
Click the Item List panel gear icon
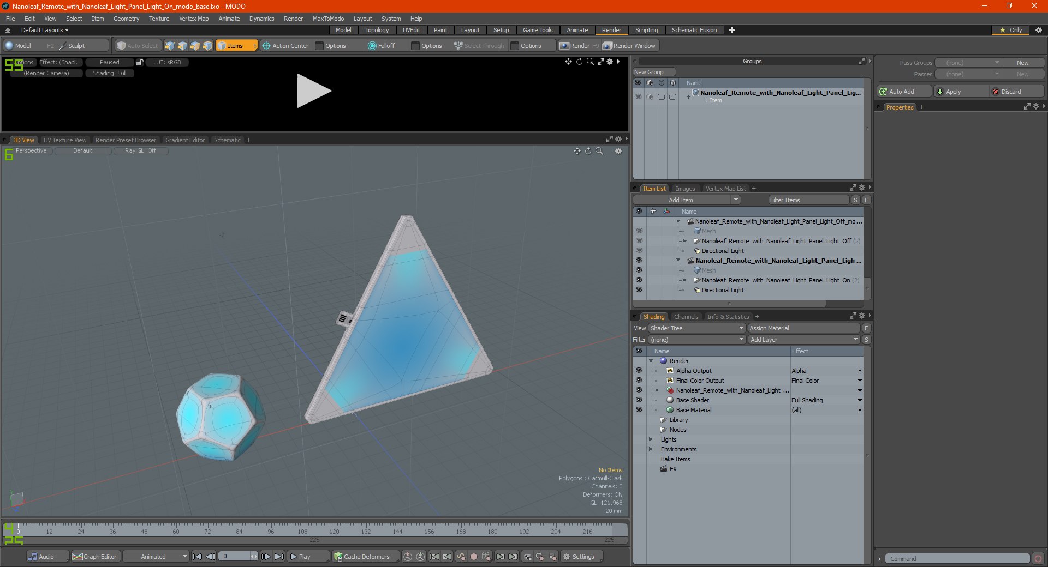862,188
